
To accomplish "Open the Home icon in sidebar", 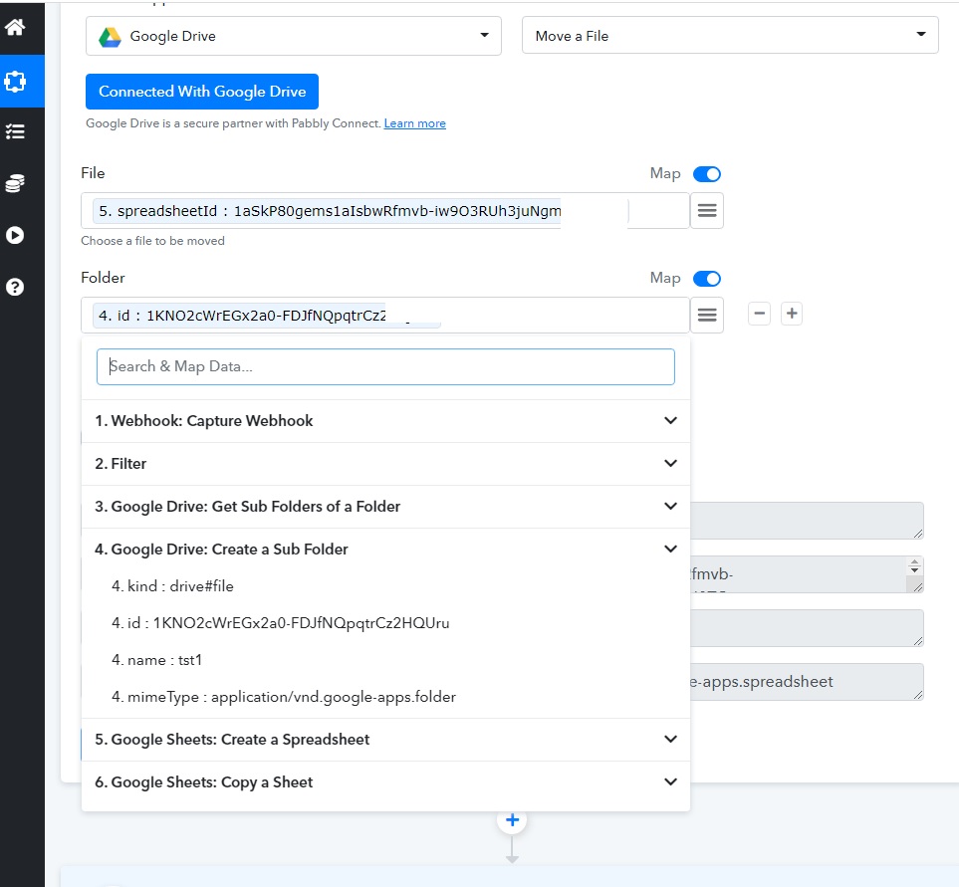I will click(x=15, y=27).
